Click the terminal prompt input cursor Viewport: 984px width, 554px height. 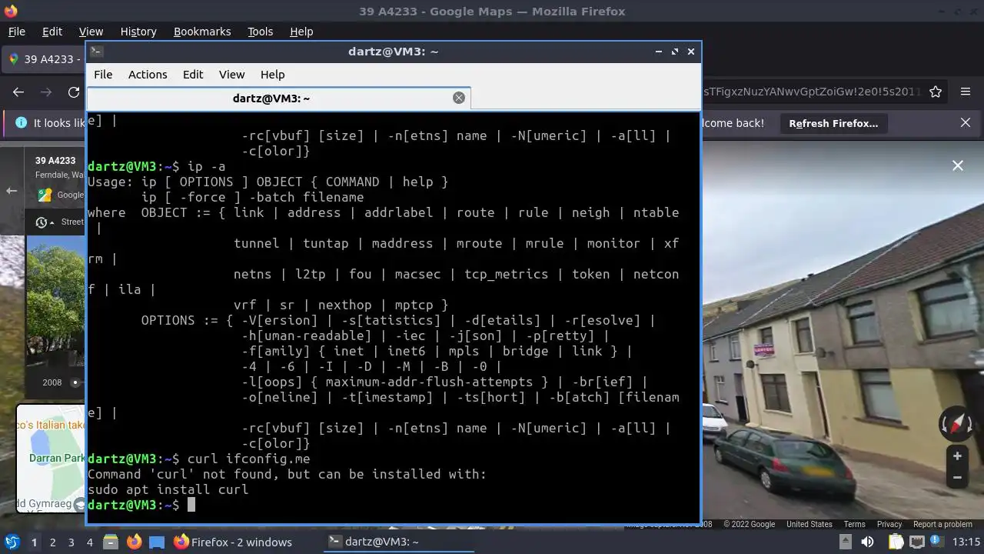(191, 505)
